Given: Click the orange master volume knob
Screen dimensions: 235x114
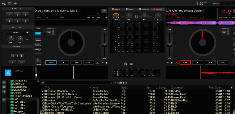Looking at the screenshot, I should coord(116,16).
